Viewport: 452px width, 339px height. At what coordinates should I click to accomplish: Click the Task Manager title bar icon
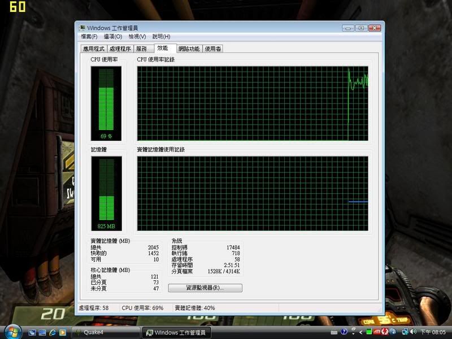pyautogui.click(x=82, y=28)
